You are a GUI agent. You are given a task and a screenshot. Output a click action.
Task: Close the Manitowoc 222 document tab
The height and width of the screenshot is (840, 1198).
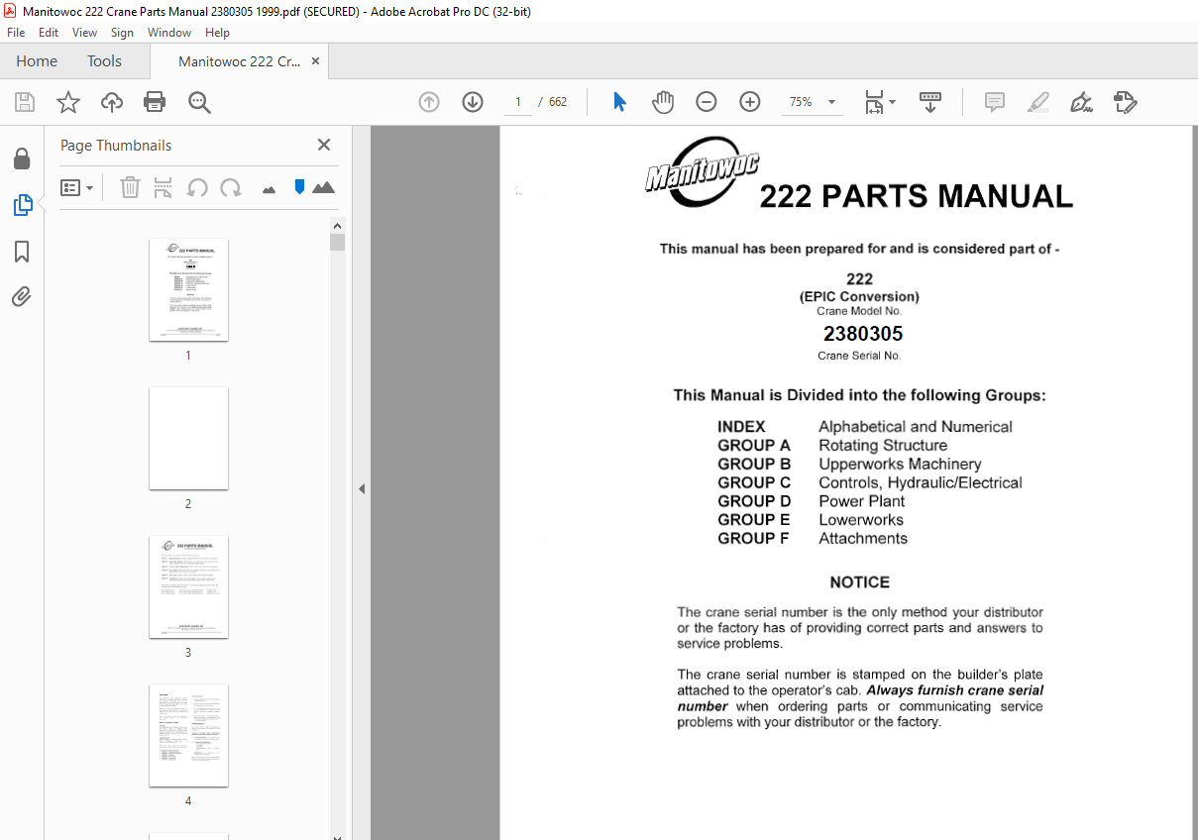tap(316, 61)
